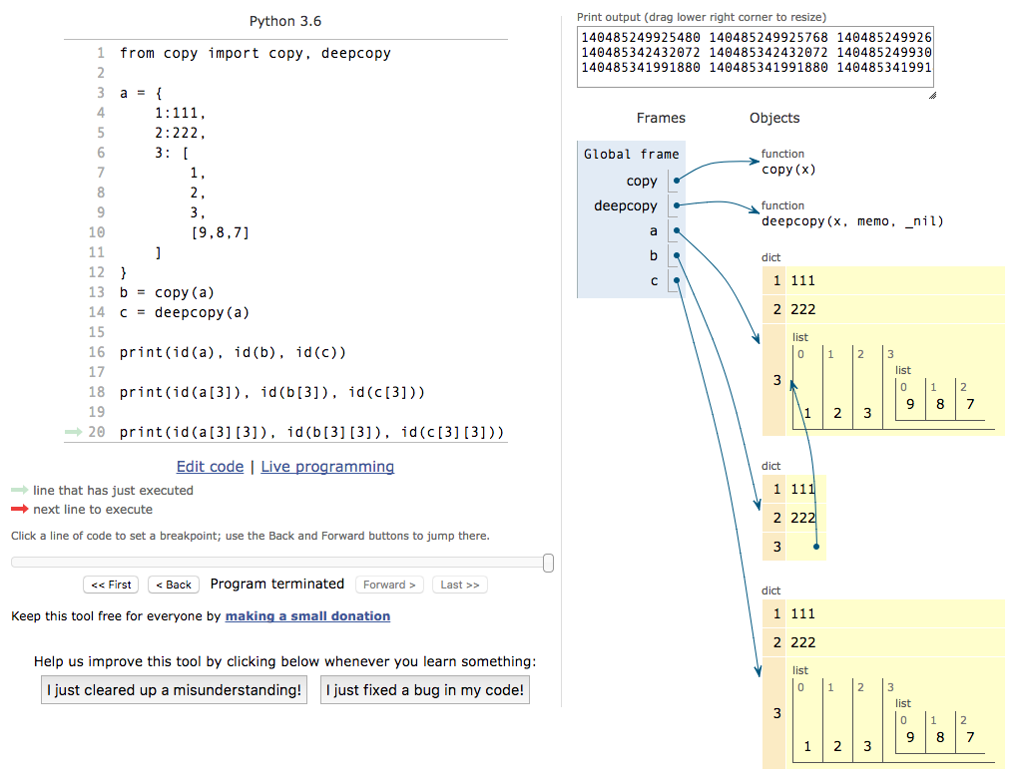Set breakpoint on line 14 c = deepcopy(a)
1018x782 pixels.
pyautogui.click(x=185, y=313)
